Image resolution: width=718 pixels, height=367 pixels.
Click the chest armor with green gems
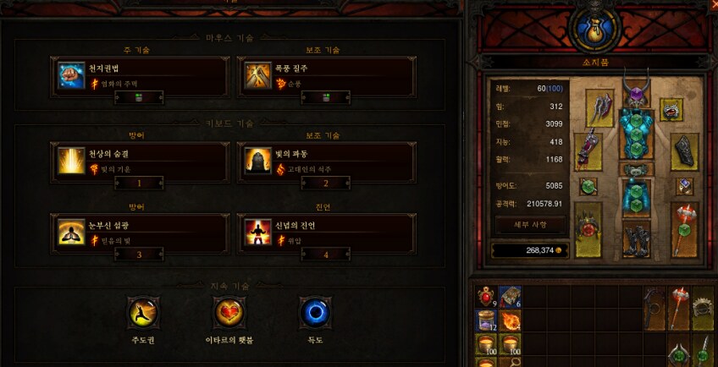pos(637,134)
